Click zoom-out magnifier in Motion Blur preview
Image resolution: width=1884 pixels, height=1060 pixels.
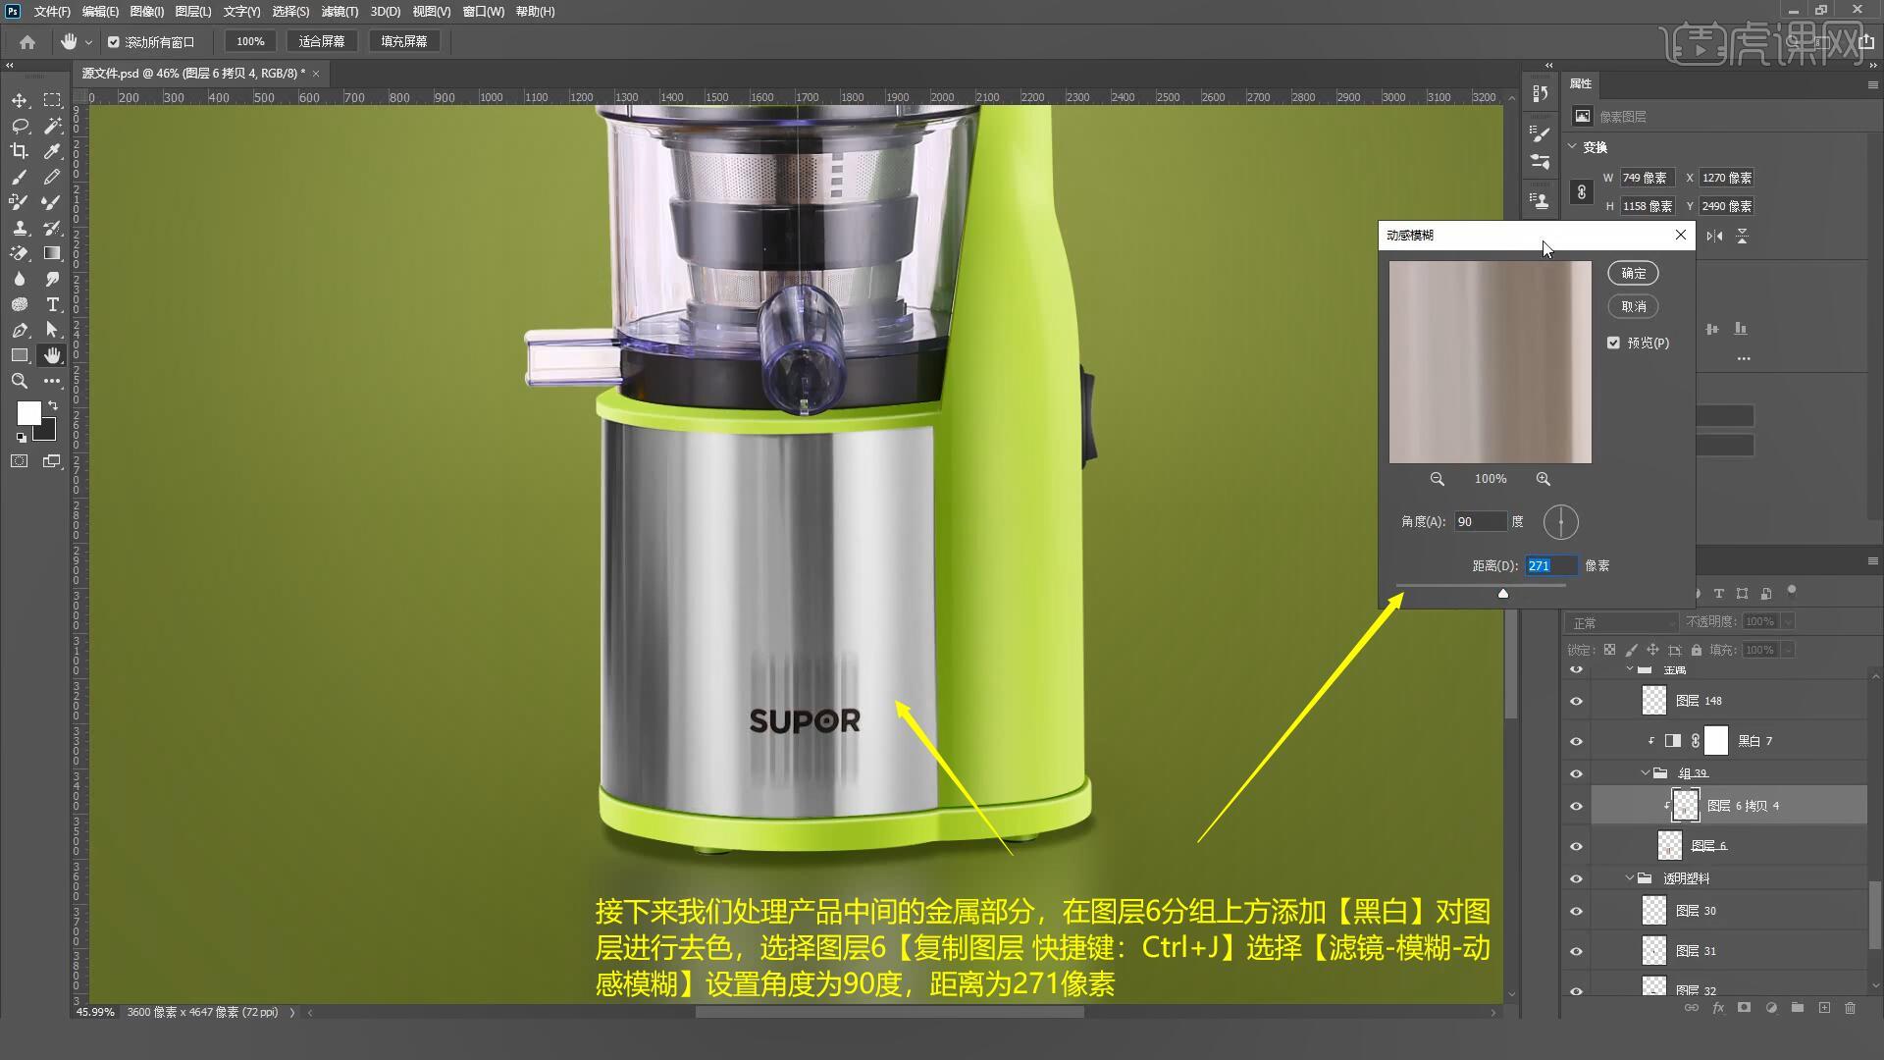1437,479
